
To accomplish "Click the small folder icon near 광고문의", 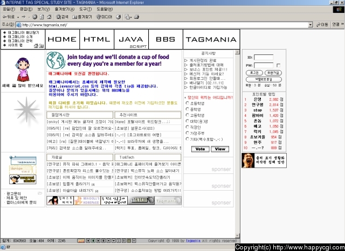I will (x=40, y=193).
